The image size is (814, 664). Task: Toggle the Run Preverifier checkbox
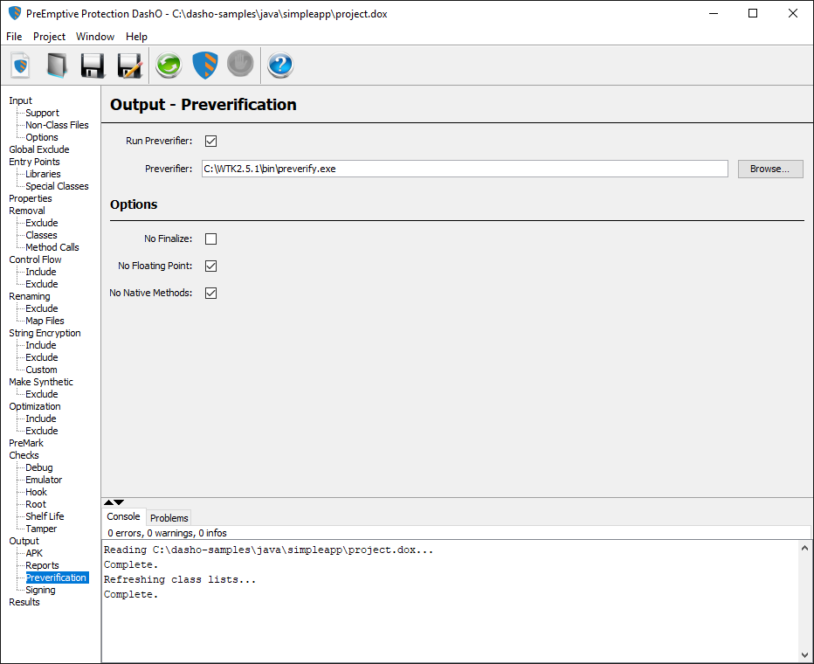210,141
